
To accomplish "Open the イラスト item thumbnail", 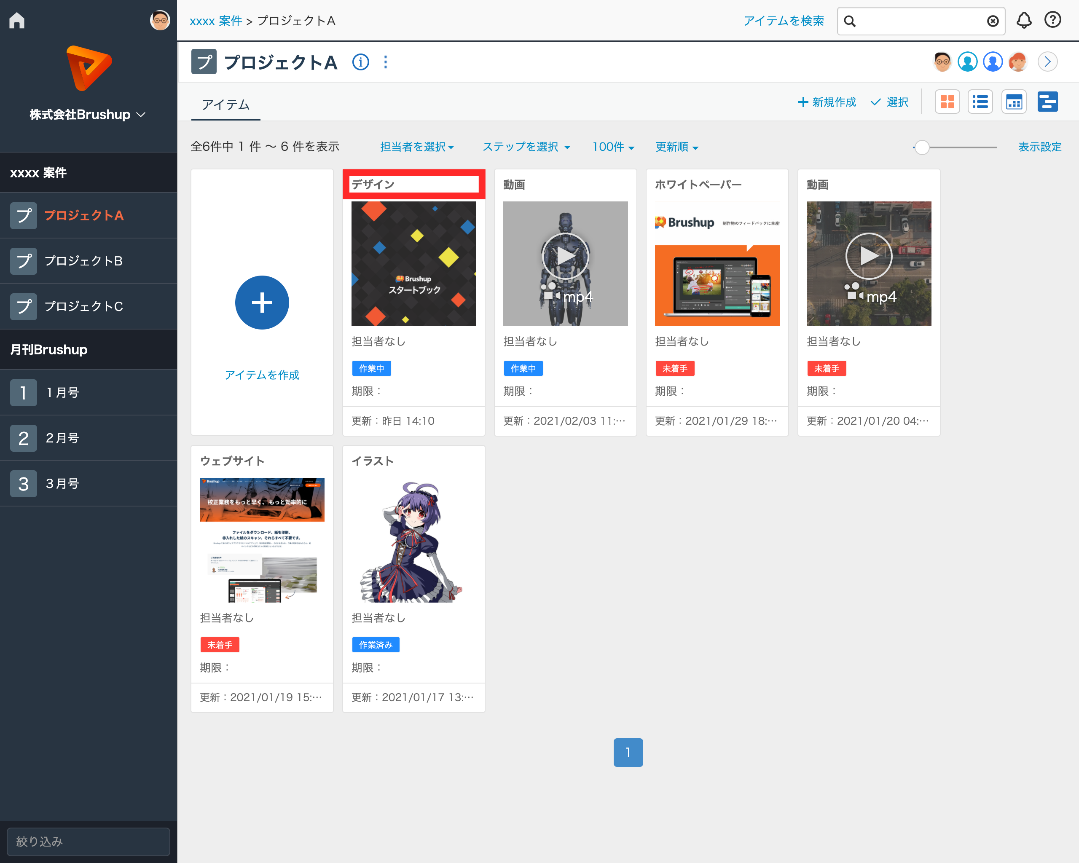I will point(413,540).
